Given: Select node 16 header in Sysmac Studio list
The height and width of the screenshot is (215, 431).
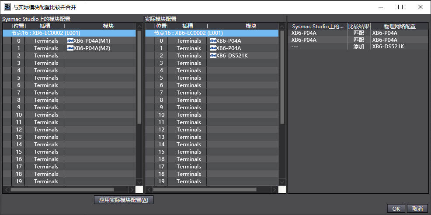Looking at the screenshot, I should 69,33.
